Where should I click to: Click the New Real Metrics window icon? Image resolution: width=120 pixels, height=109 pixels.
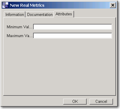pos(5,5)
